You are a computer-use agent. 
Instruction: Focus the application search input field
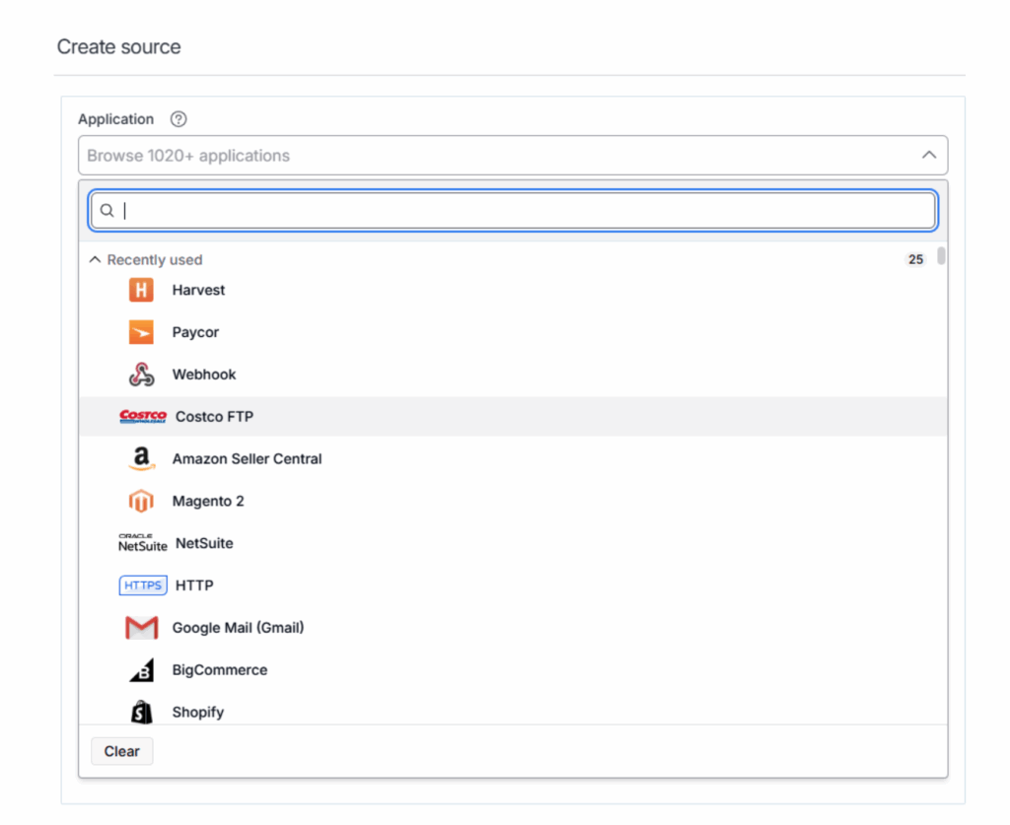(523, 211)
